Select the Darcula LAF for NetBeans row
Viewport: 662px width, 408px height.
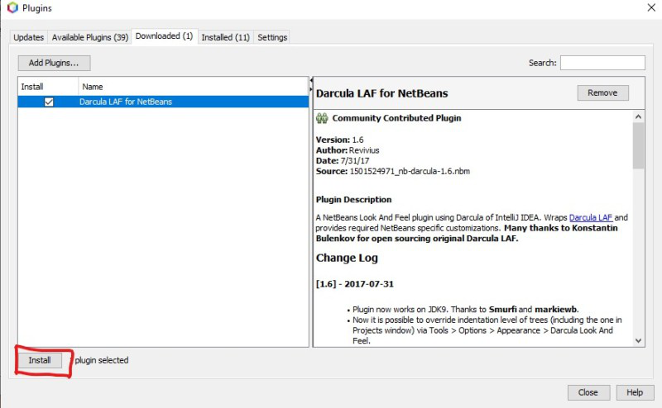163,102
